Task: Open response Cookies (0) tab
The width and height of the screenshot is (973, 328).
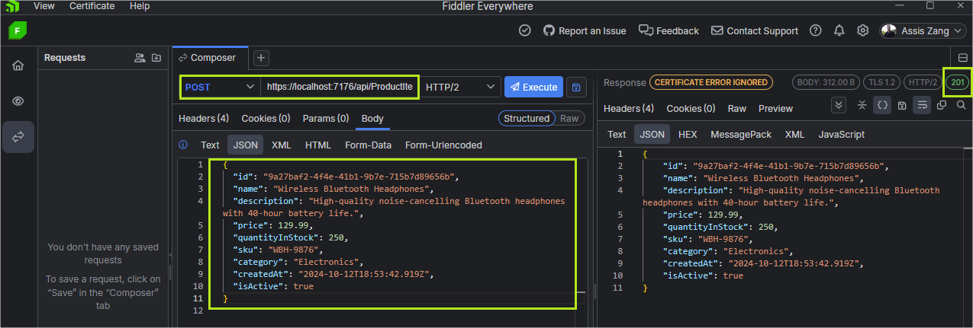Action: (691, 109)
